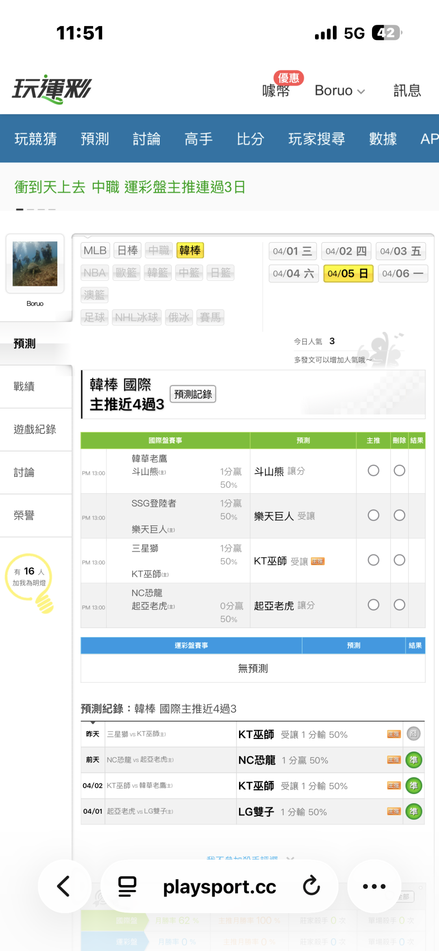Screen dimensions: 439x951
Task: Click the 預測記錄 button
Action: [x=193, y=394]
